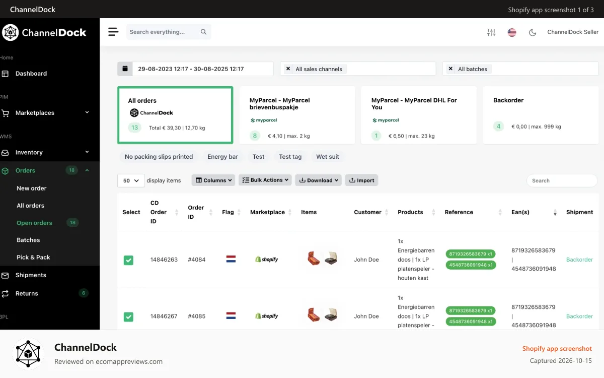604x378 pixels.
Task: Expand the Inventory sidebar menu
Action: coord(87,152)
